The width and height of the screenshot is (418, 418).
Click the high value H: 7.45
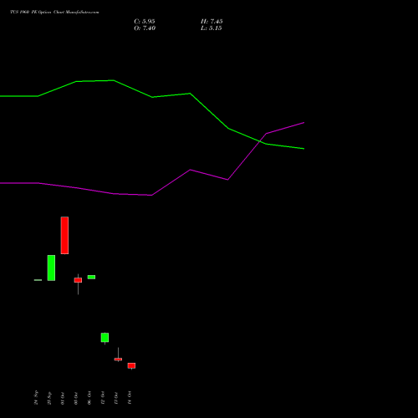(212, 22)
